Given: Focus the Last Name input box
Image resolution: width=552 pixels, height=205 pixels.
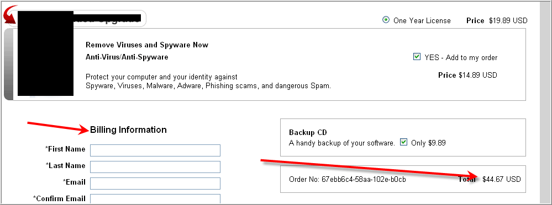Looking at the screenshot, I should click(155, 167).
